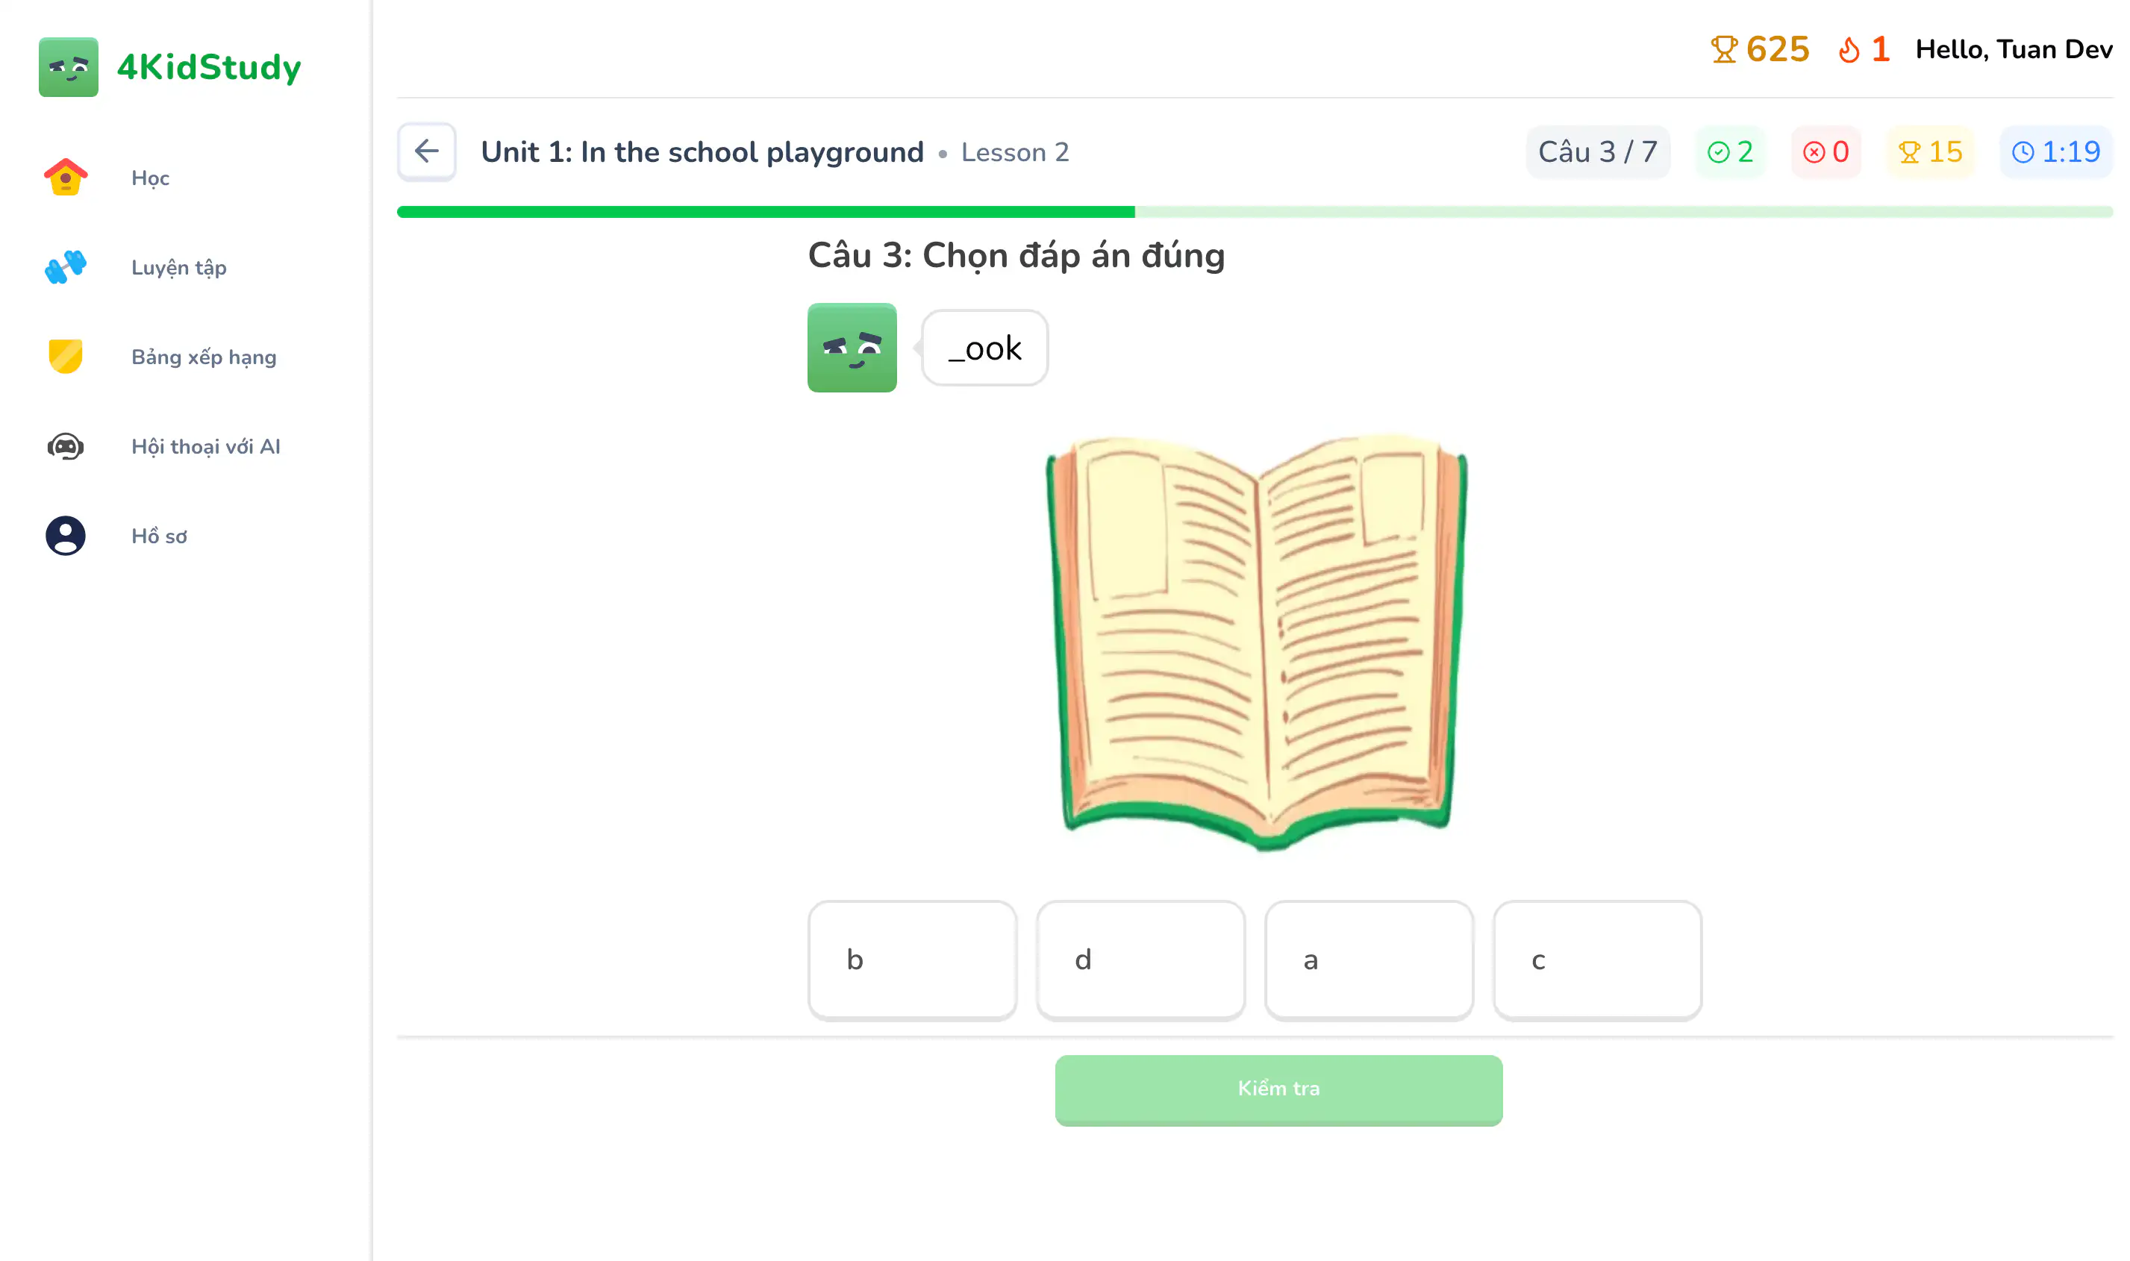Click the 4KidStudy mascot logo icon
2130x1261 pixels.
69,67
